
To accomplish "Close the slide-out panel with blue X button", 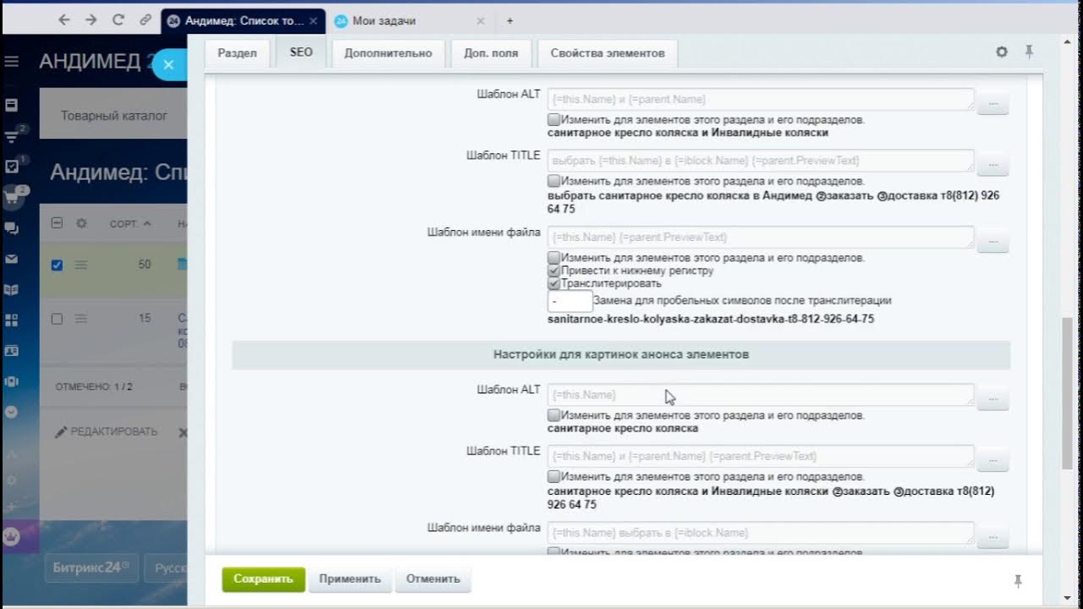I will [x=168, y=64].
